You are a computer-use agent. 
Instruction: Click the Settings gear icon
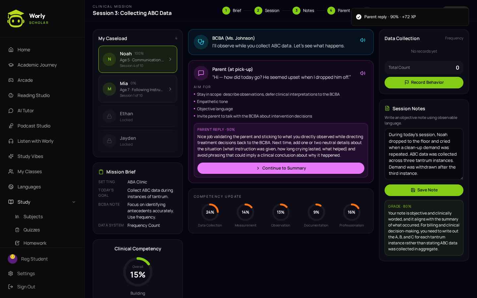click(11, 273)
